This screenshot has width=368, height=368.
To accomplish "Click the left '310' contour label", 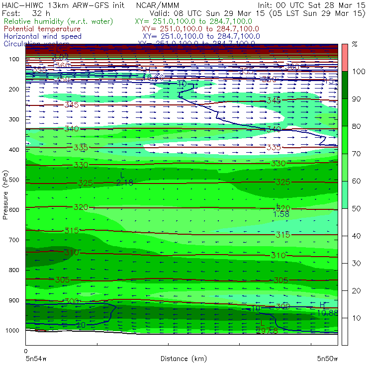I will click(72, 253).
